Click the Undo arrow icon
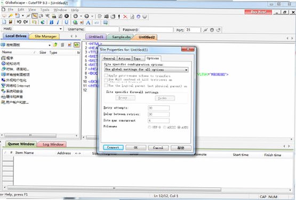The height and width of the screenshot is (200, 296). click(x=19, y=22)
